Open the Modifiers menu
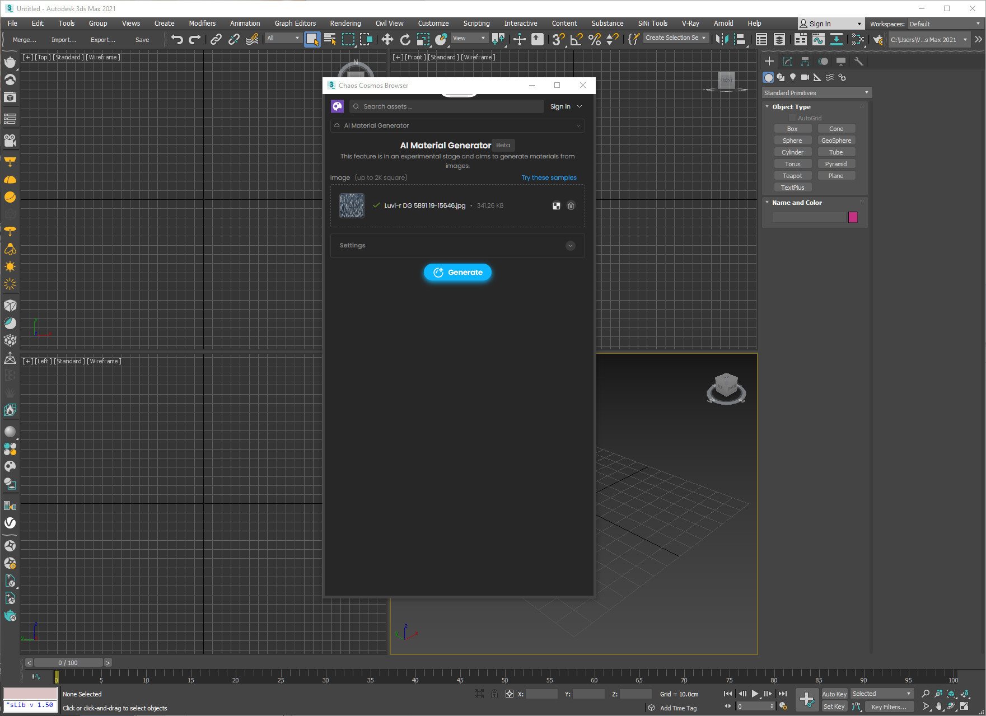This screenshot has height=716, width=986. pyautogui.click(x=202, y=24)
